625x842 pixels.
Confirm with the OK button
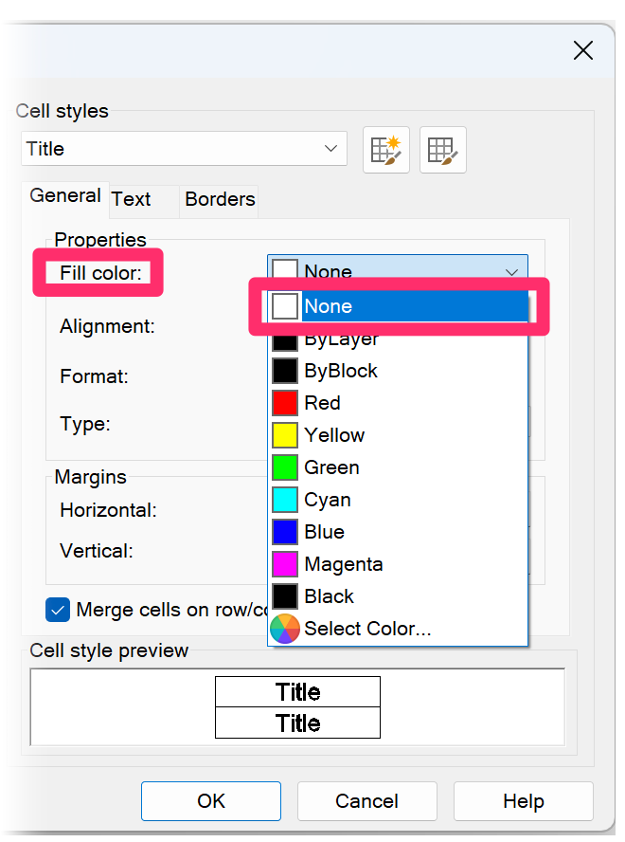pos(211,801)
